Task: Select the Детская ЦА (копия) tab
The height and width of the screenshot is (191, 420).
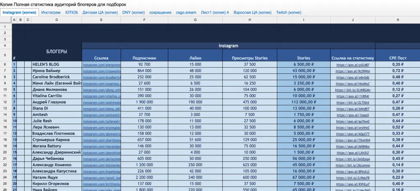Action: (100, 12)
